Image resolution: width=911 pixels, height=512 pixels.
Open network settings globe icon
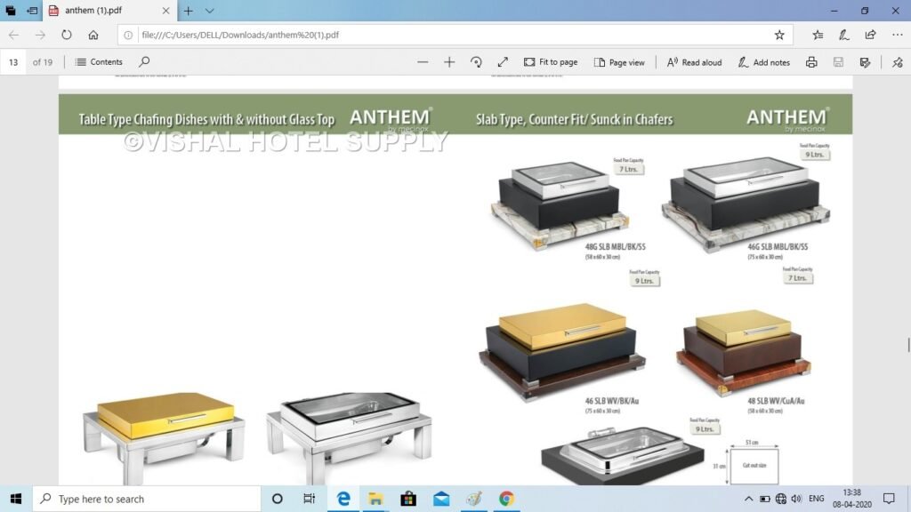point(781,499)
